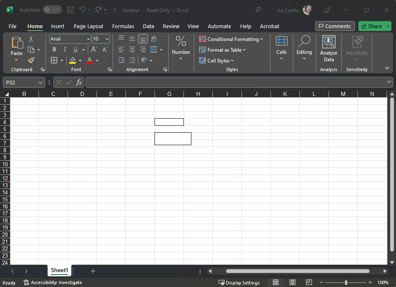Open Analyze Data pane
This screenshot has width=396, height=287.
point(328,49)
